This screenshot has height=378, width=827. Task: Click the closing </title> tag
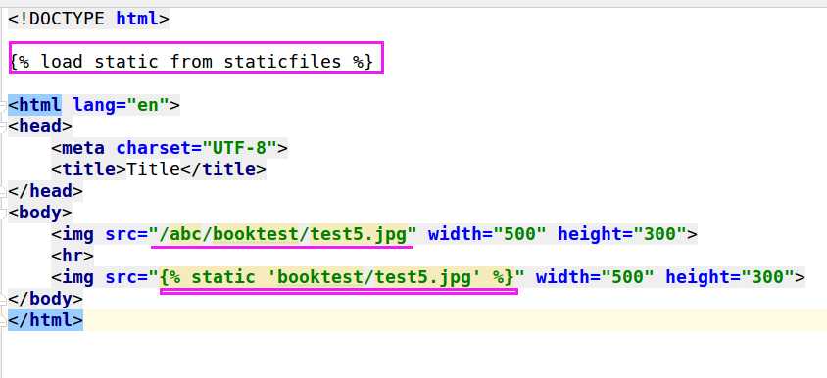tap(223, 169)
